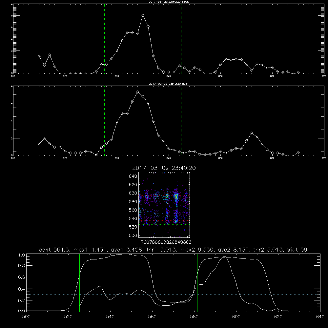This screenshot has width=328, height=328.
Task: Select the red dotted line near 535 in the bottom plot
Action: click(100, 282)
